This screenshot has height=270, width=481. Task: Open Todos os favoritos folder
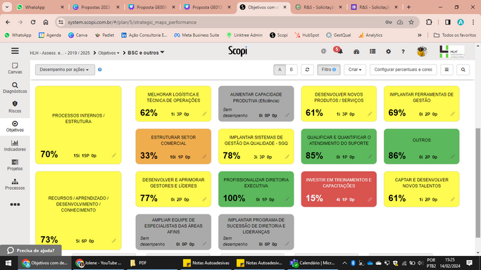(455, 35)
